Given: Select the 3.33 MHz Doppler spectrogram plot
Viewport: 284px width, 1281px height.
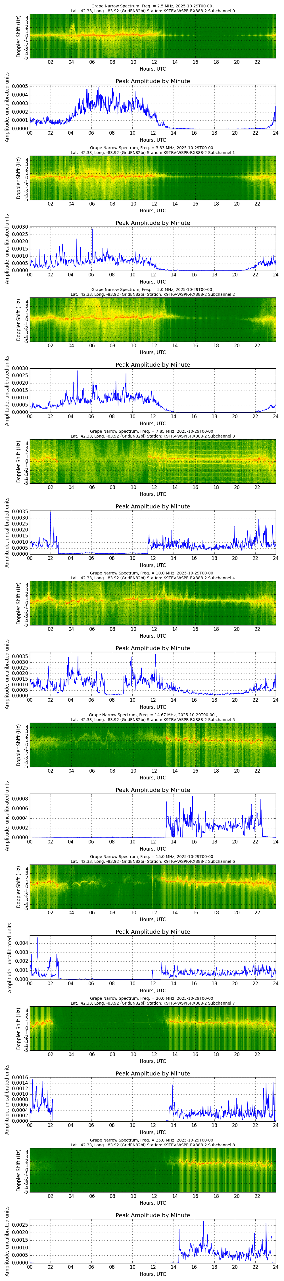Looking at the screenshot, I should 153,178.
